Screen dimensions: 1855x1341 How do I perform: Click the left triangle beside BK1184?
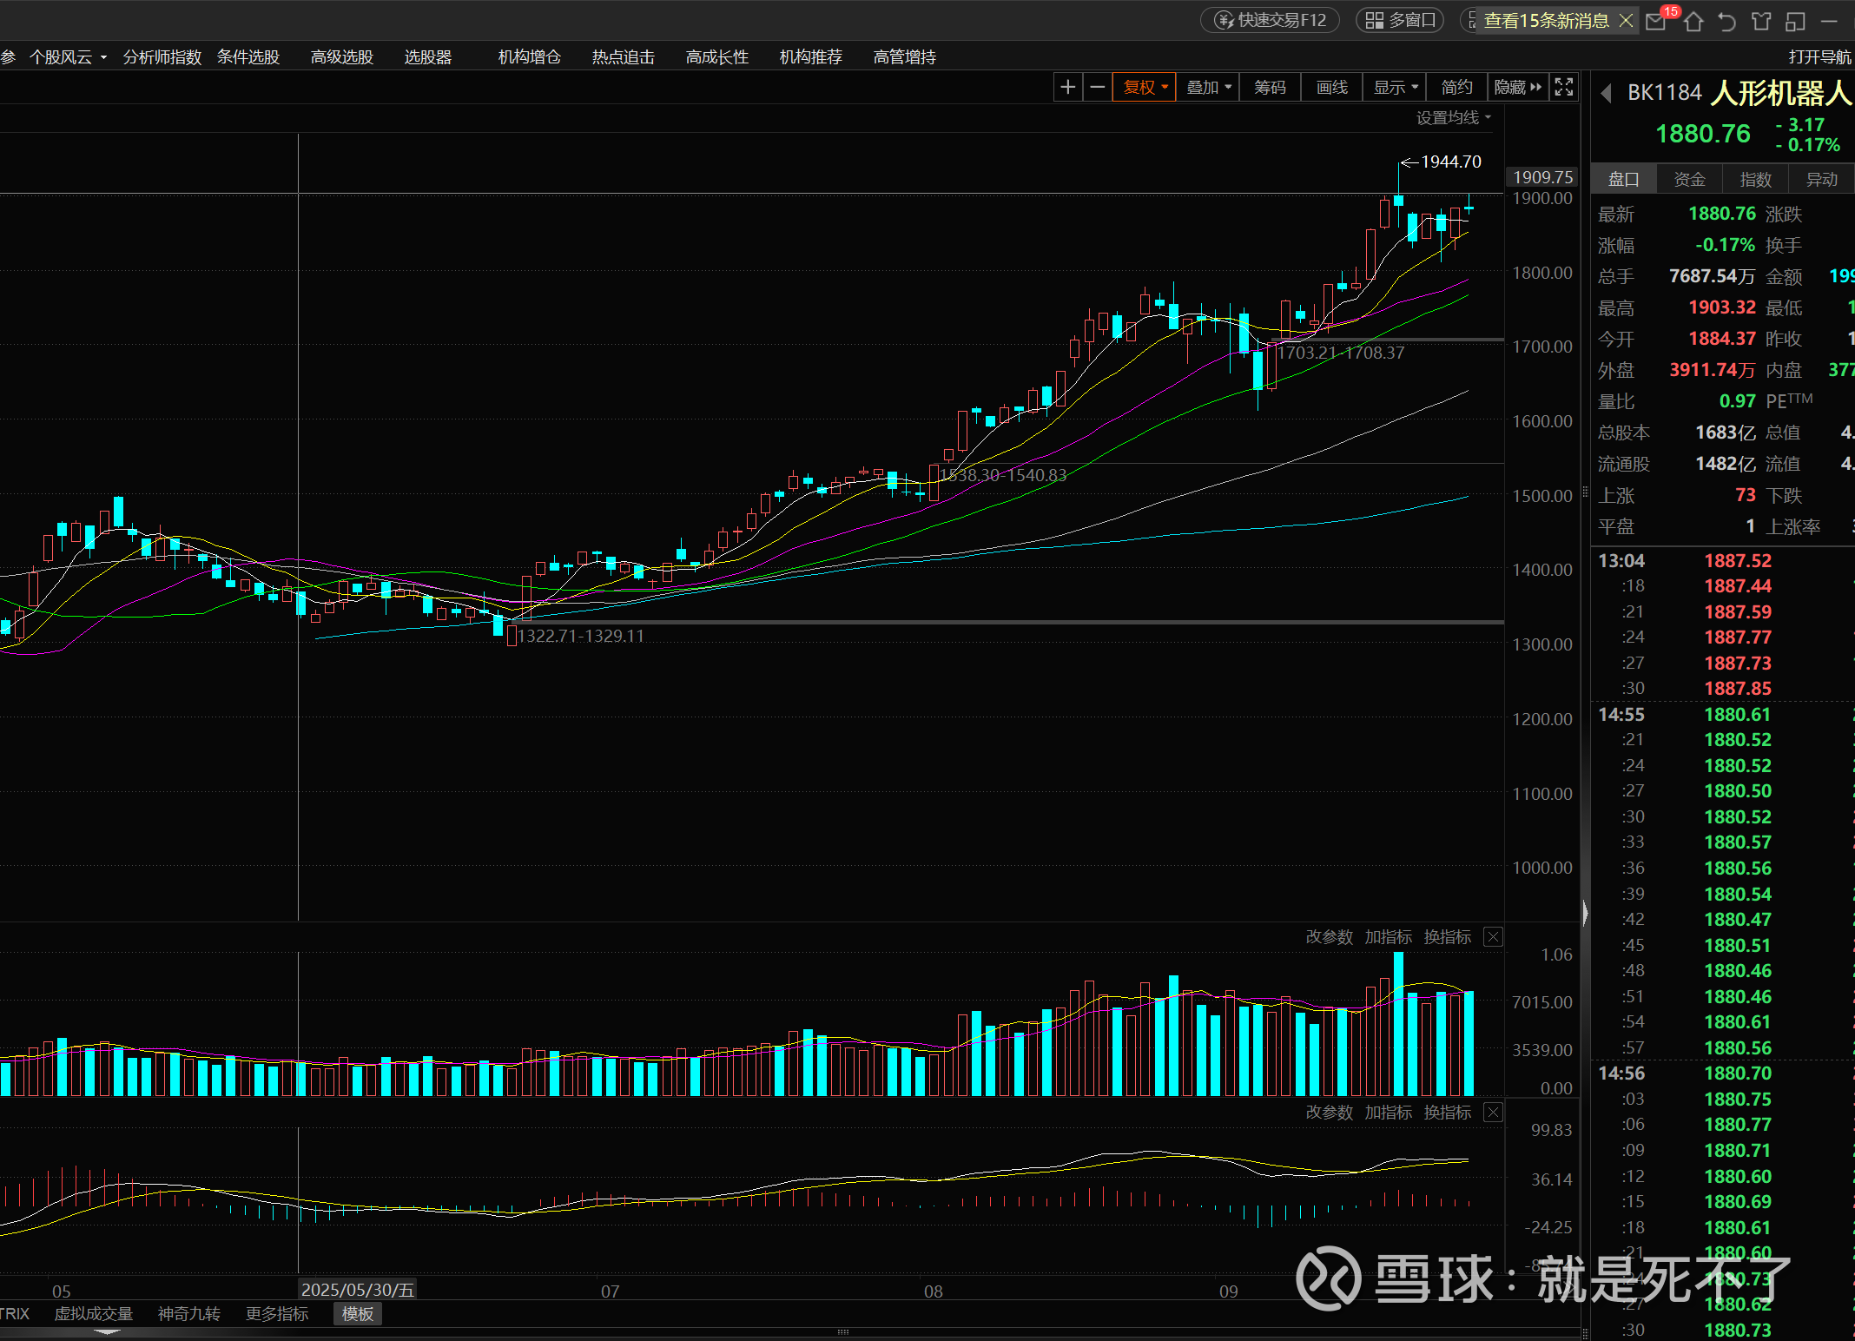1606,93
